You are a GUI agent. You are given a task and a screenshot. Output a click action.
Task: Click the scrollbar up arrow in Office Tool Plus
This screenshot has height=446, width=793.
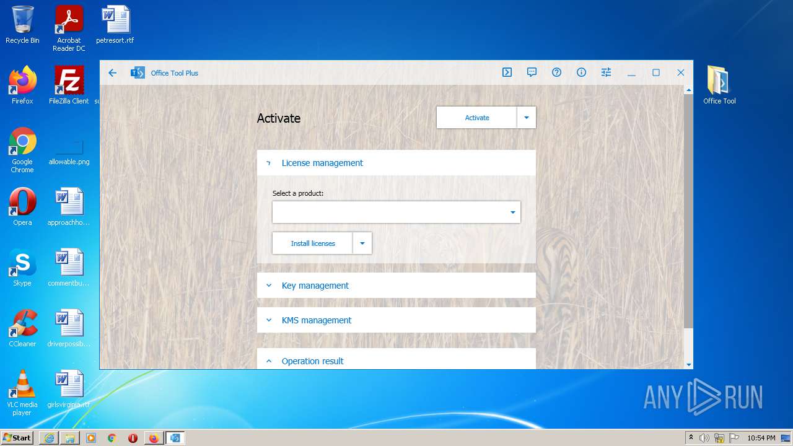pyautogui.click(x=688, y=90)
